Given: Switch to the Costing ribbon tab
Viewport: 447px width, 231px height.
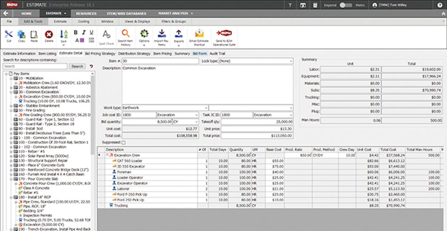Looking at the screenshot, I should coord(83,22).
